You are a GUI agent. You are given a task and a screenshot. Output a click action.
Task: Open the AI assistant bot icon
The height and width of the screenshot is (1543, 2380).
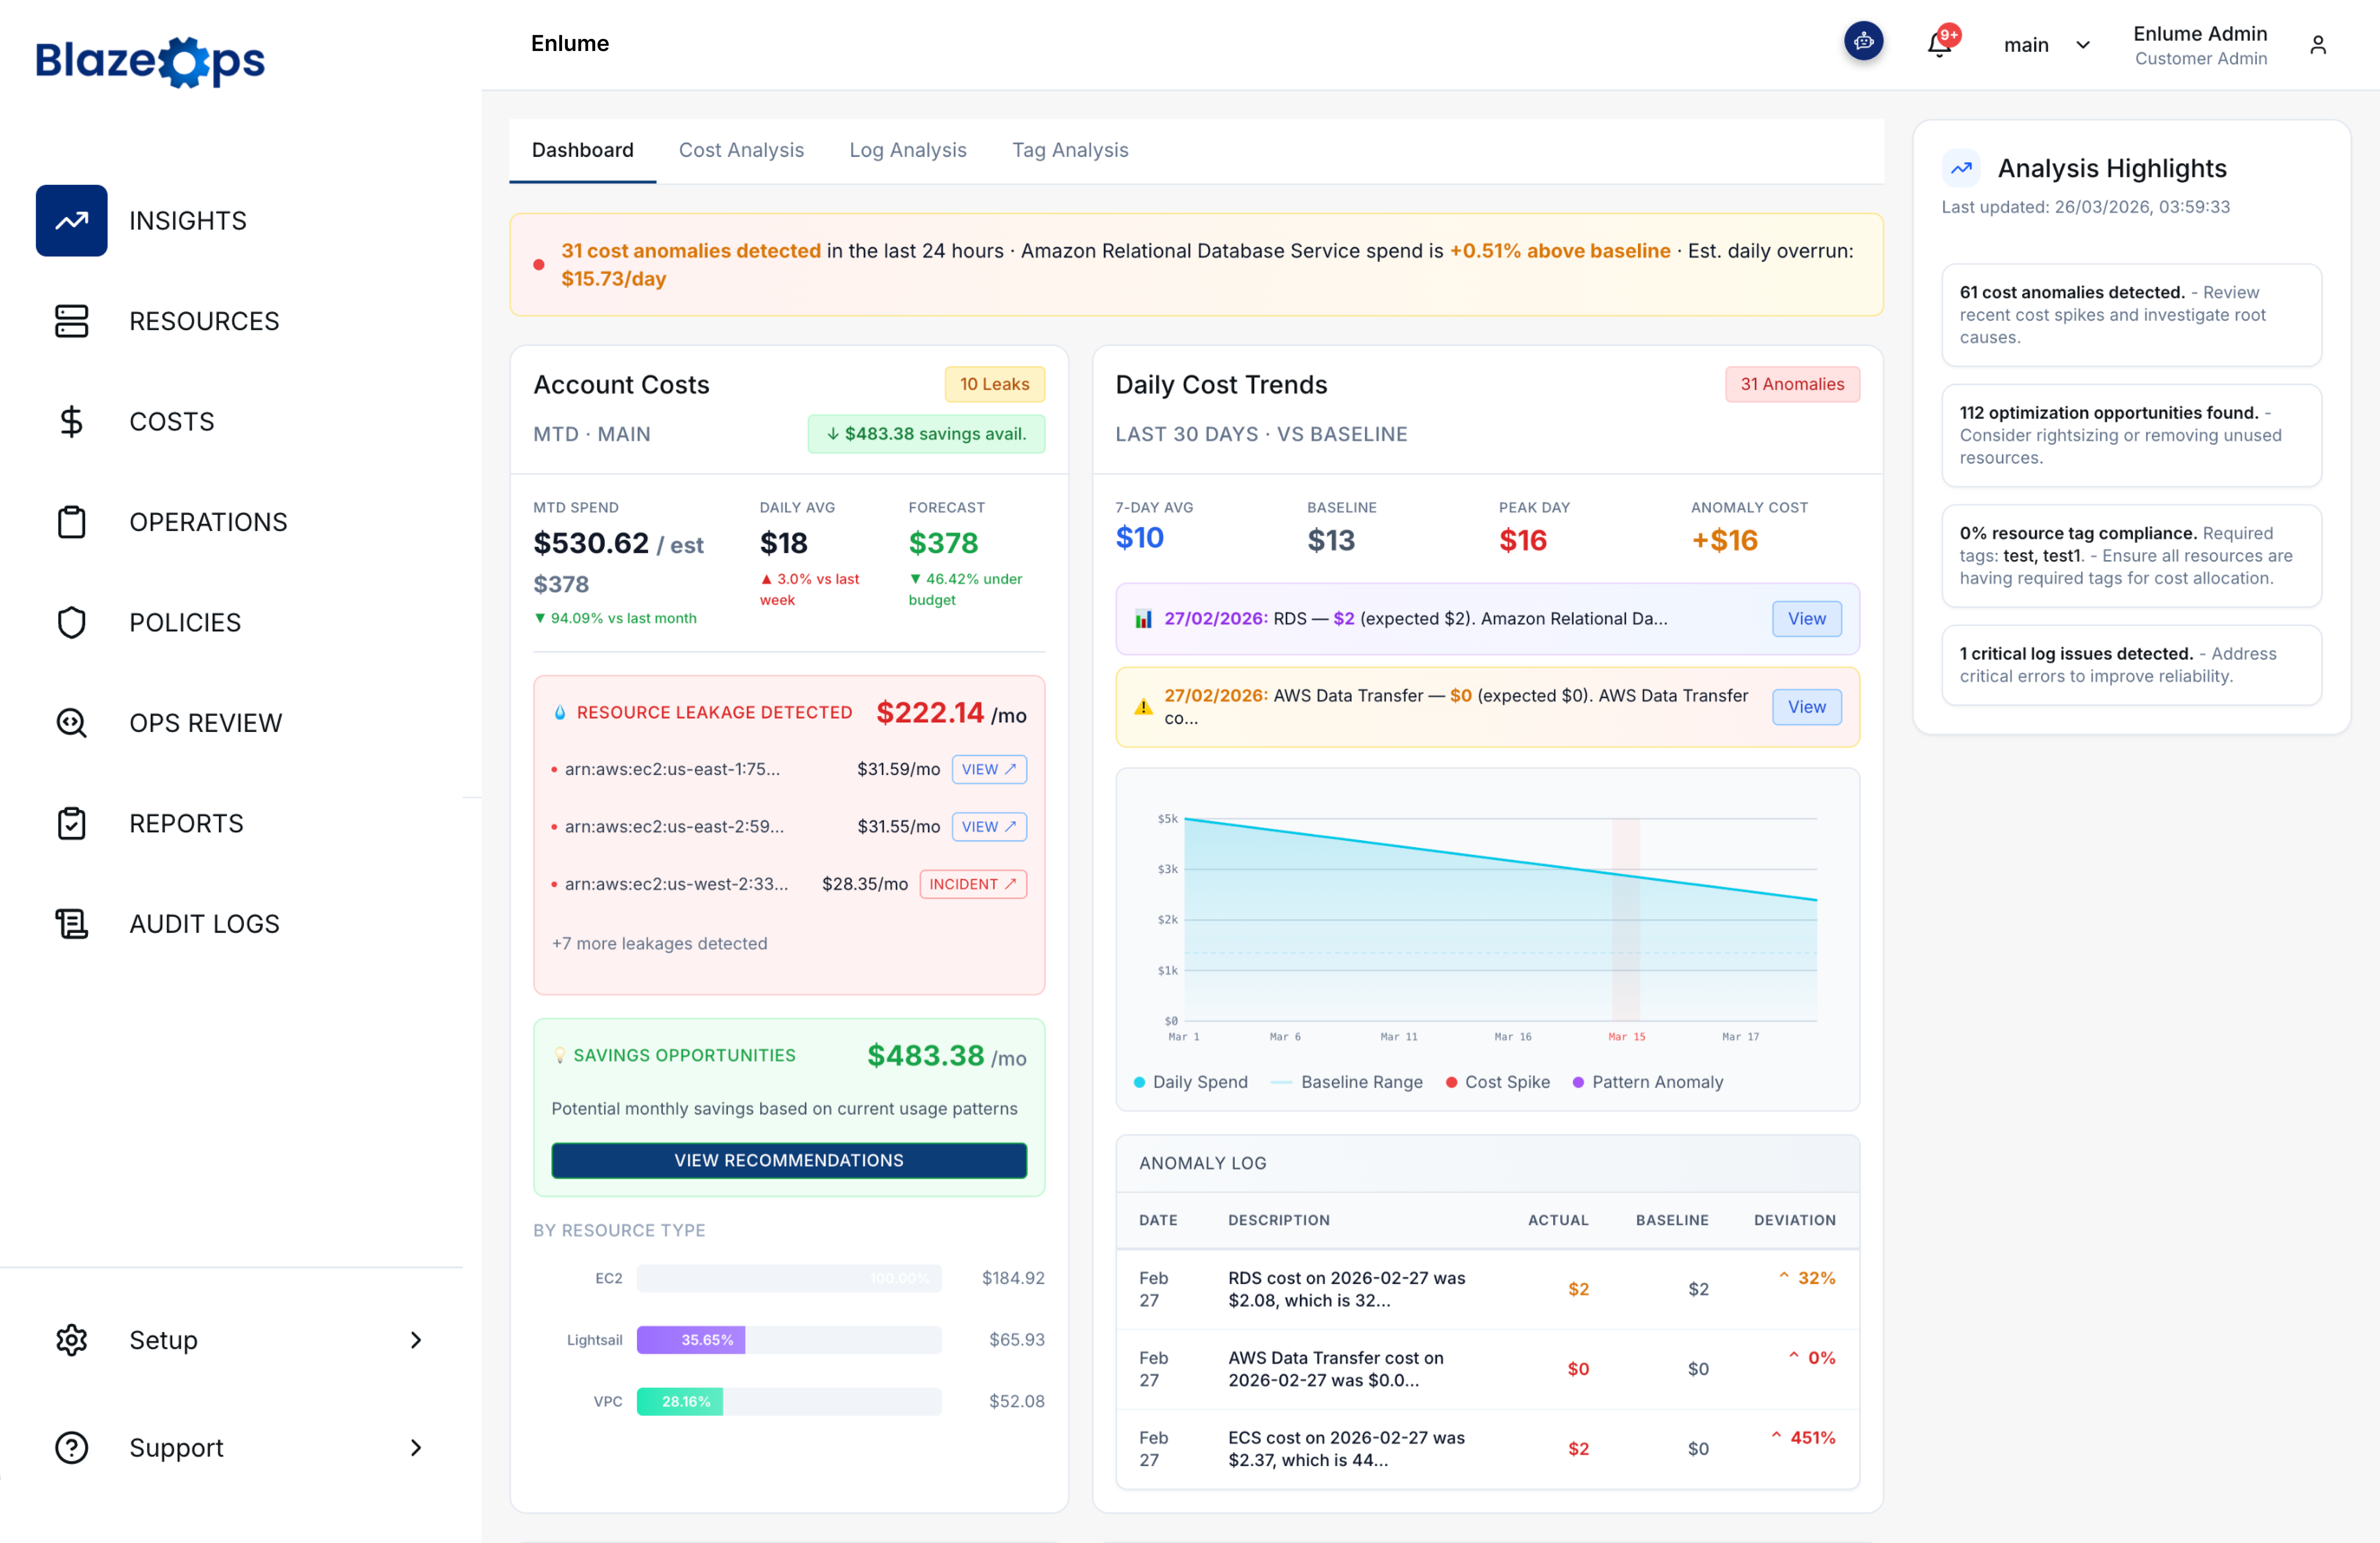[x=1863, y=42]
